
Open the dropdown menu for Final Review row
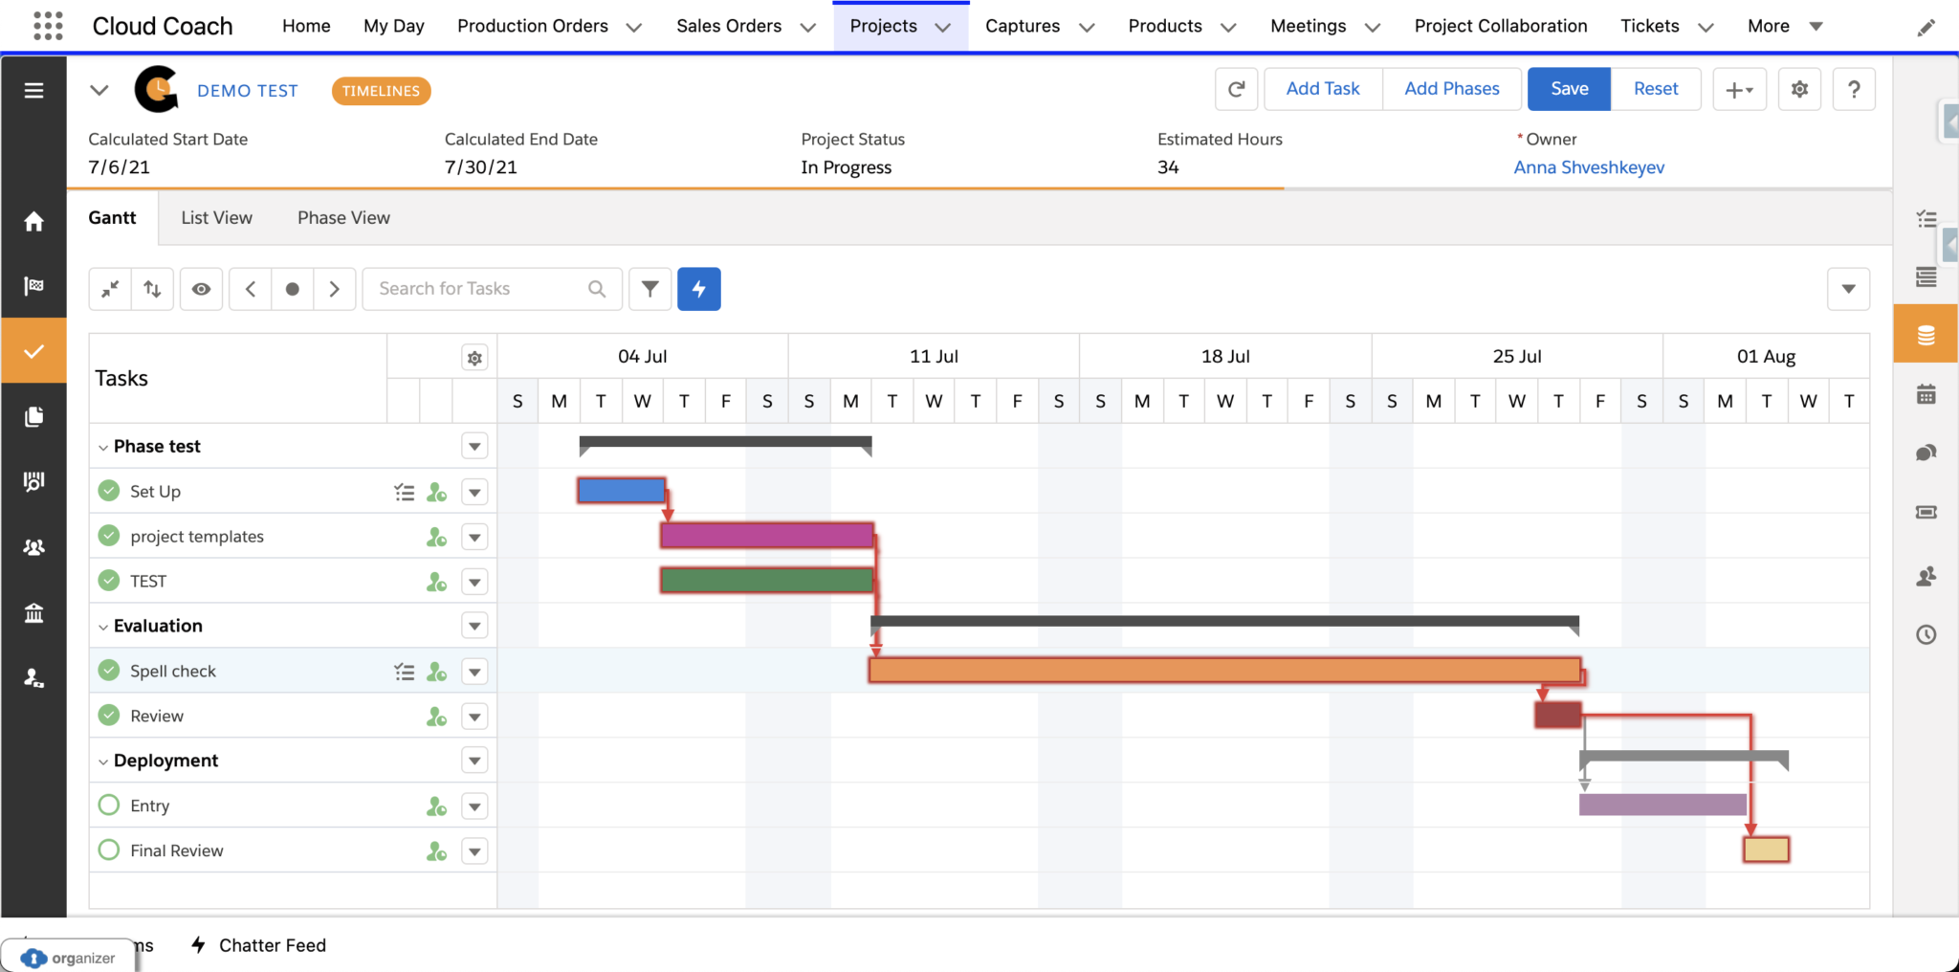coord(474,851)
